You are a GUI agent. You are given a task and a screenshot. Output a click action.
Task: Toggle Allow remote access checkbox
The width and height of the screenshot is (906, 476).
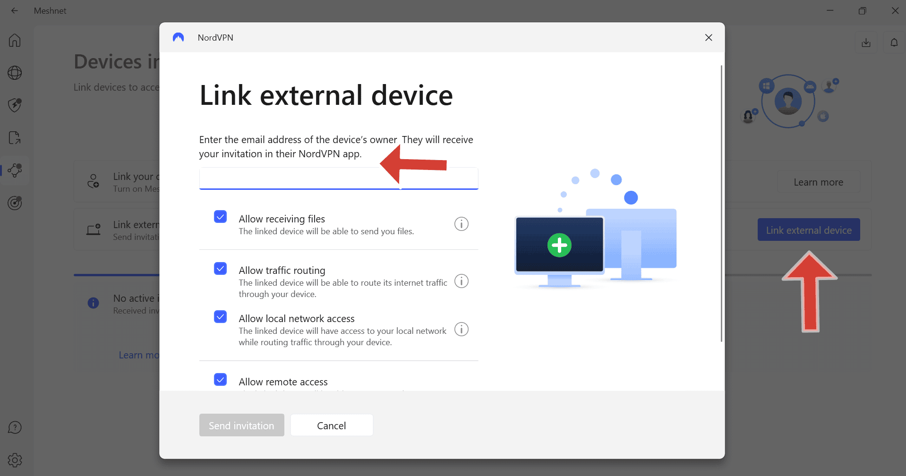(220, 380)
